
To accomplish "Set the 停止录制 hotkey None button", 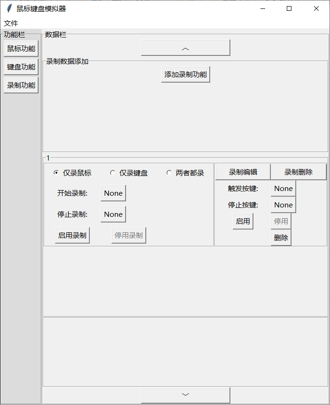I will click(x=113, y=214).
